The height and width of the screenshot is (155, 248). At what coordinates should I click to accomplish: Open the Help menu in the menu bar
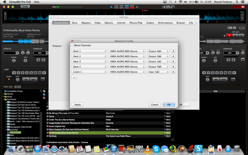tap(37, 2)
